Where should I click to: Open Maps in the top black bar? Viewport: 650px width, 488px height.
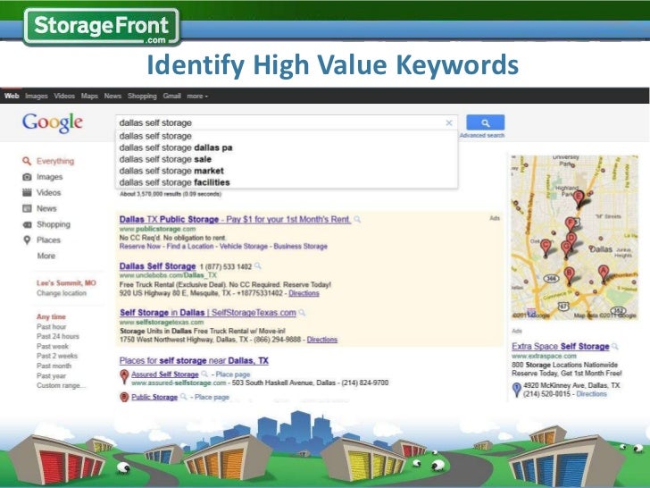tap(89, 96)
